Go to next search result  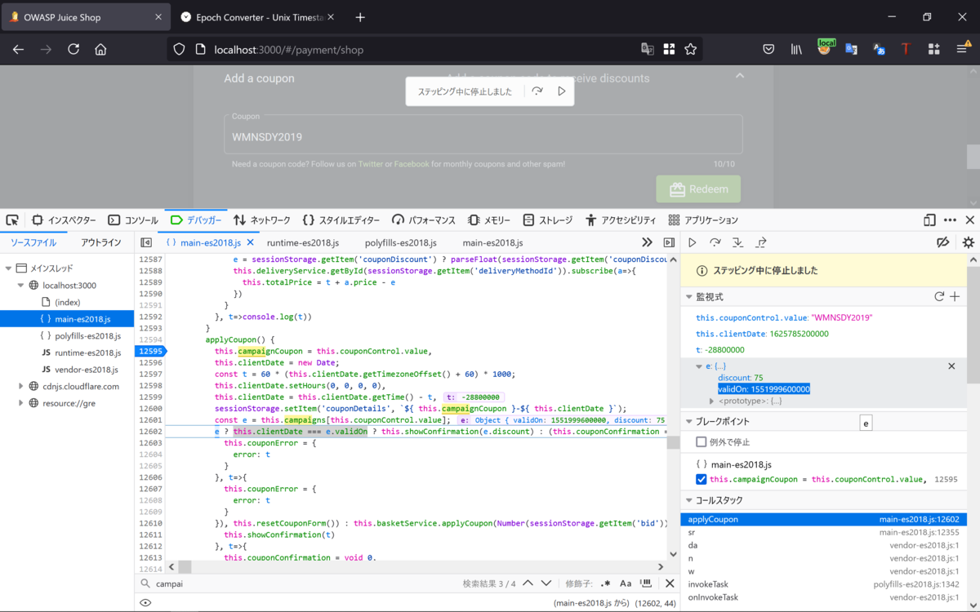(546, 583)
